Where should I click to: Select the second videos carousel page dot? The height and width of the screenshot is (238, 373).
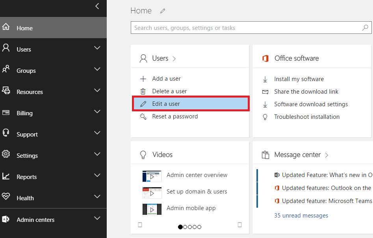pyautogui.click(x=185, y=227)
